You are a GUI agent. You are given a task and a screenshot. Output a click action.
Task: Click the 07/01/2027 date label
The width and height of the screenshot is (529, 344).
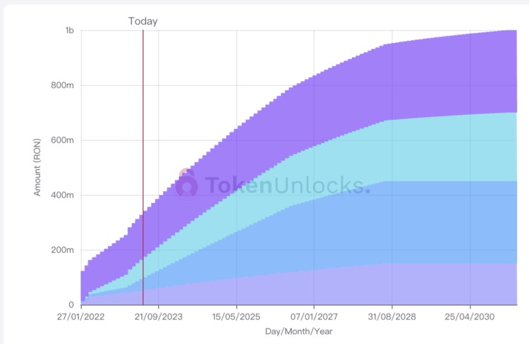[x=313, y=317]
